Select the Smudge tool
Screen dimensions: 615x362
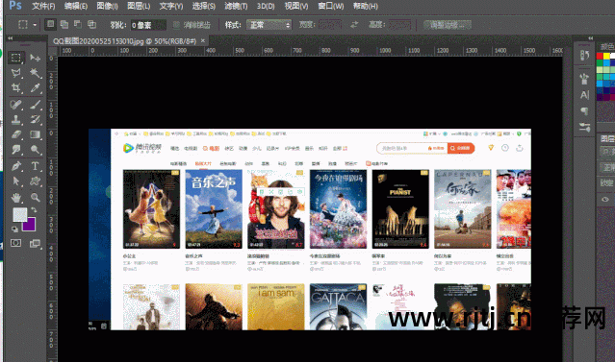pos(16,150)
